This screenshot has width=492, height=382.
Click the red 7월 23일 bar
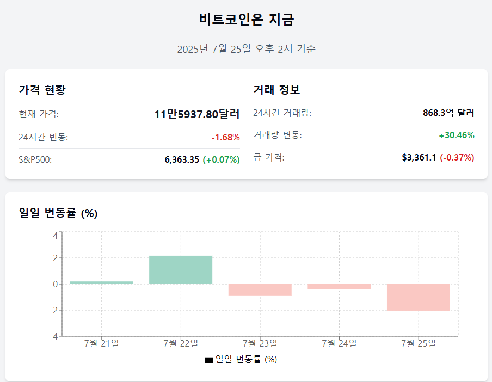[x=260, y=290]
